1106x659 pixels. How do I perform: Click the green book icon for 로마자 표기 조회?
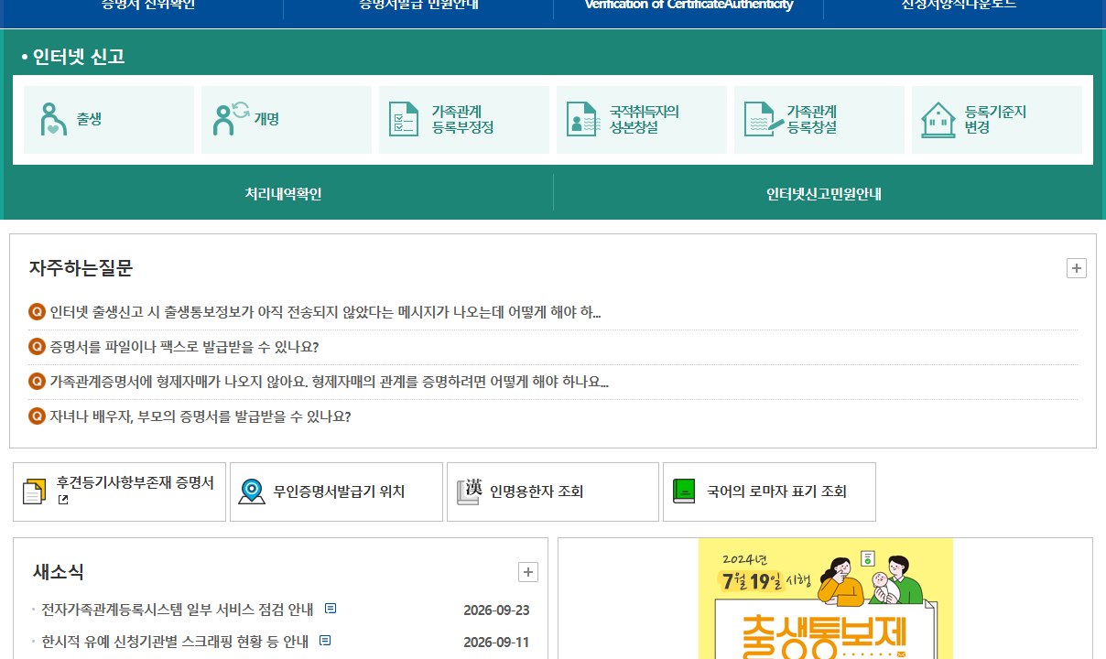pos(684,492)
